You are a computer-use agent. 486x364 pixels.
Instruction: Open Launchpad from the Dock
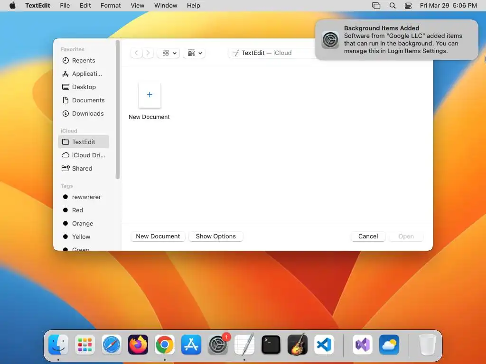pyautogui.click(x=85, y=345)
